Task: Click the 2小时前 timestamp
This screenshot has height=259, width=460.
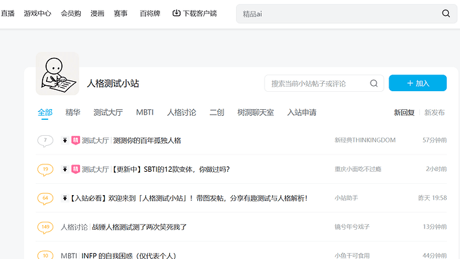Action: 436,169
